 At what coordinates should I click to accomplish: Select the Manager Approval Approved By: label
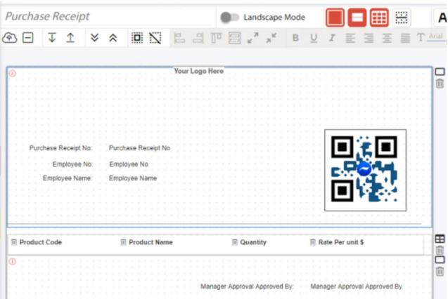pos(247,286)
